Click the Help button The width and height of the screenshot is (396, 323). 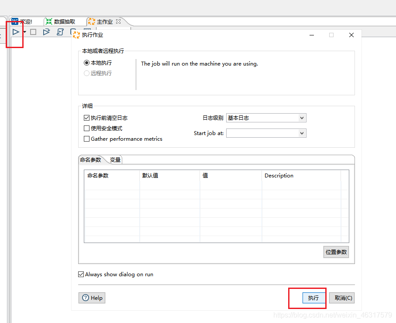click(92, 298)
